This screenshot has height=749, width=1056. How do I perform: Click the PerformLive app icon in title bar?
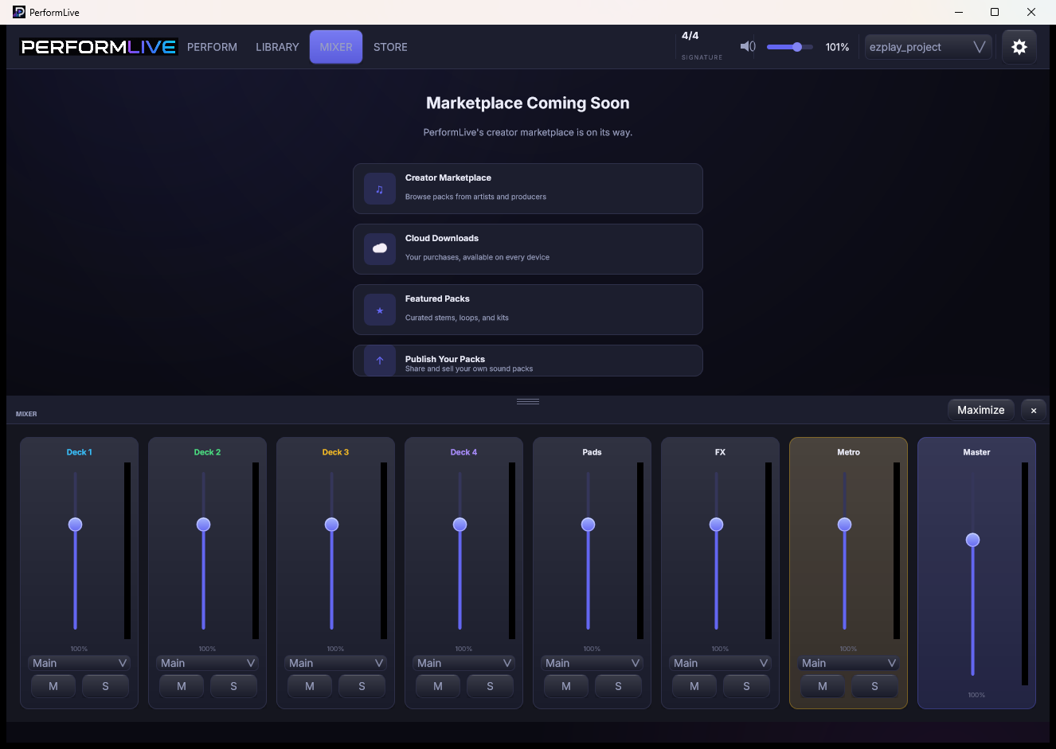point(19,12)
